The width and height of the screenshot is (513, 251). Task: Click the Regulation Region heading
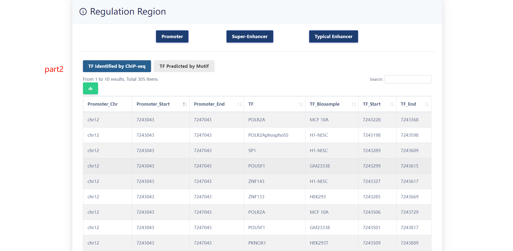(x=128, y=12)
